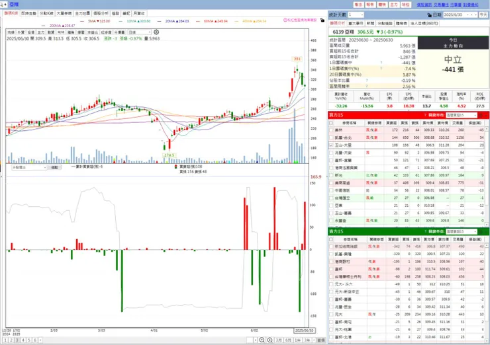This screenshot has height=345, width=490.
Task: Click the 報告 button in the top bar
Action: click(x=370, y=5)
